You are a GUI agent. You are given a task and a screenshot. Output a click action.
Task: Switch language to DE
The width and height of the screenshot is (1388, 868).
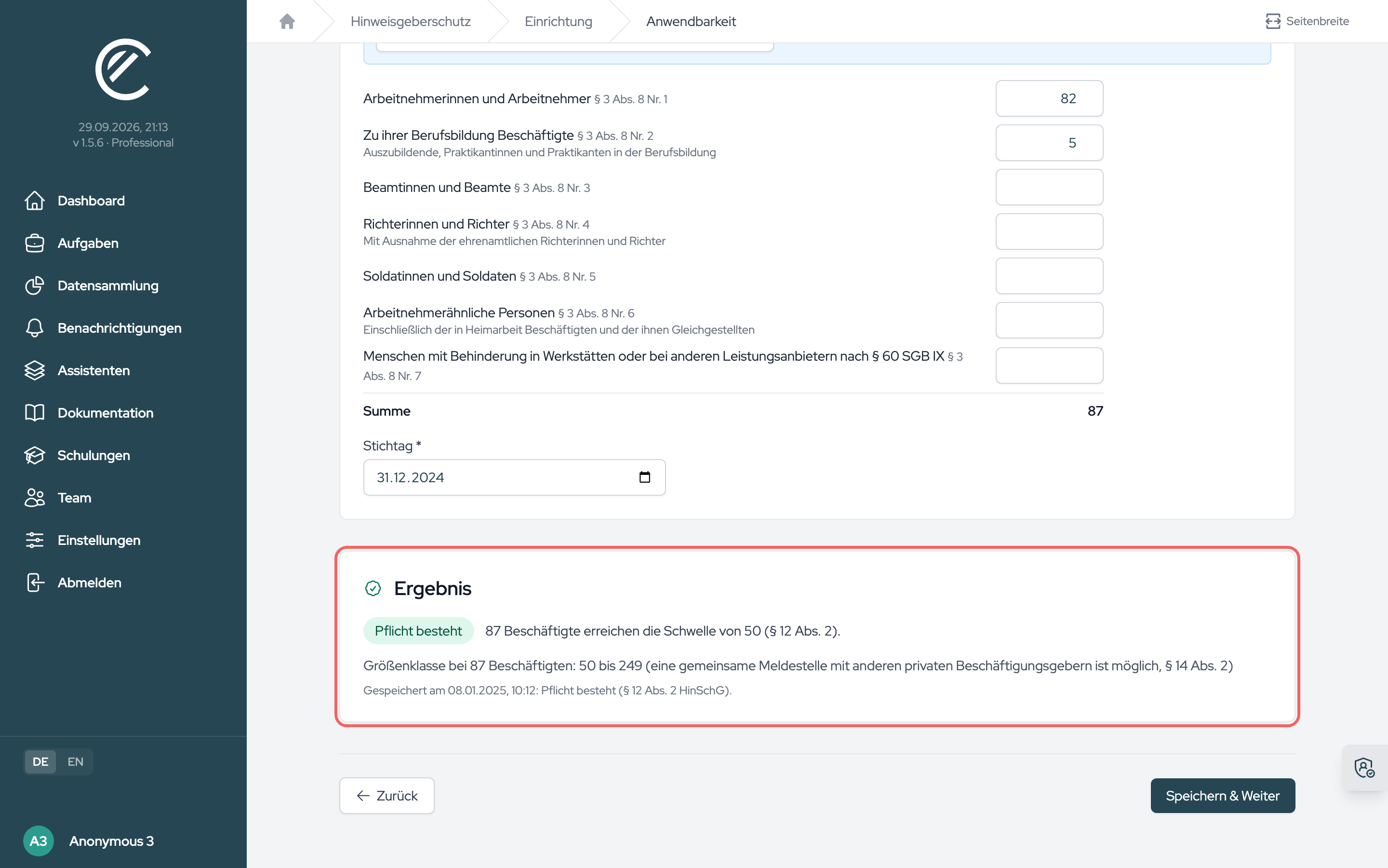40,762
